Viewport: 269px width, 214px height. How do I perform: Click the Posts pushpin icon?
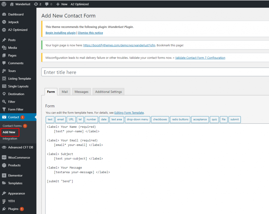tap(4, 40)
